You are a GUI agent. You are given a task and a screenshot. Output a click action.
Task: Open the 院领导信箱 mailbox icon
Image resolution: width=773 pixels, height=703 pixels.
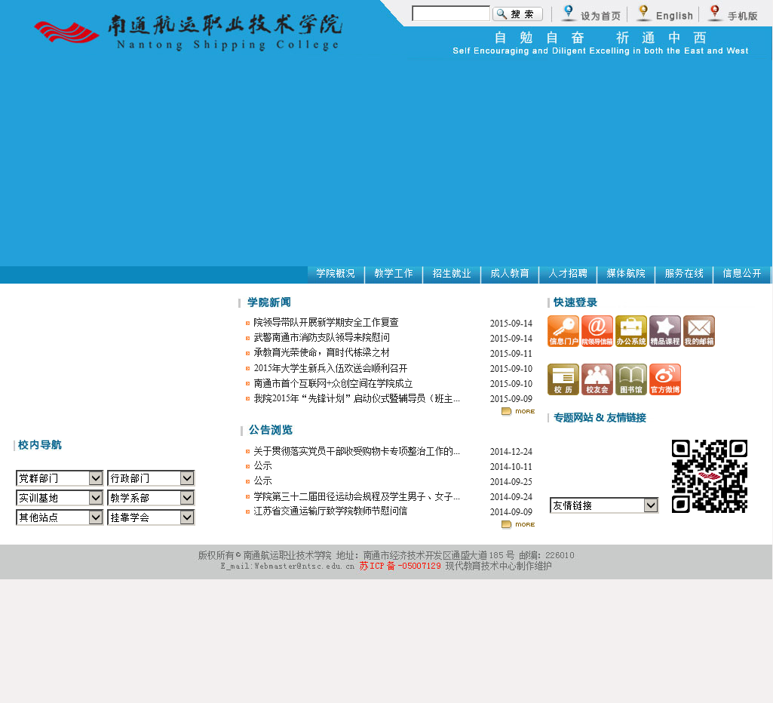pos(597,331)
